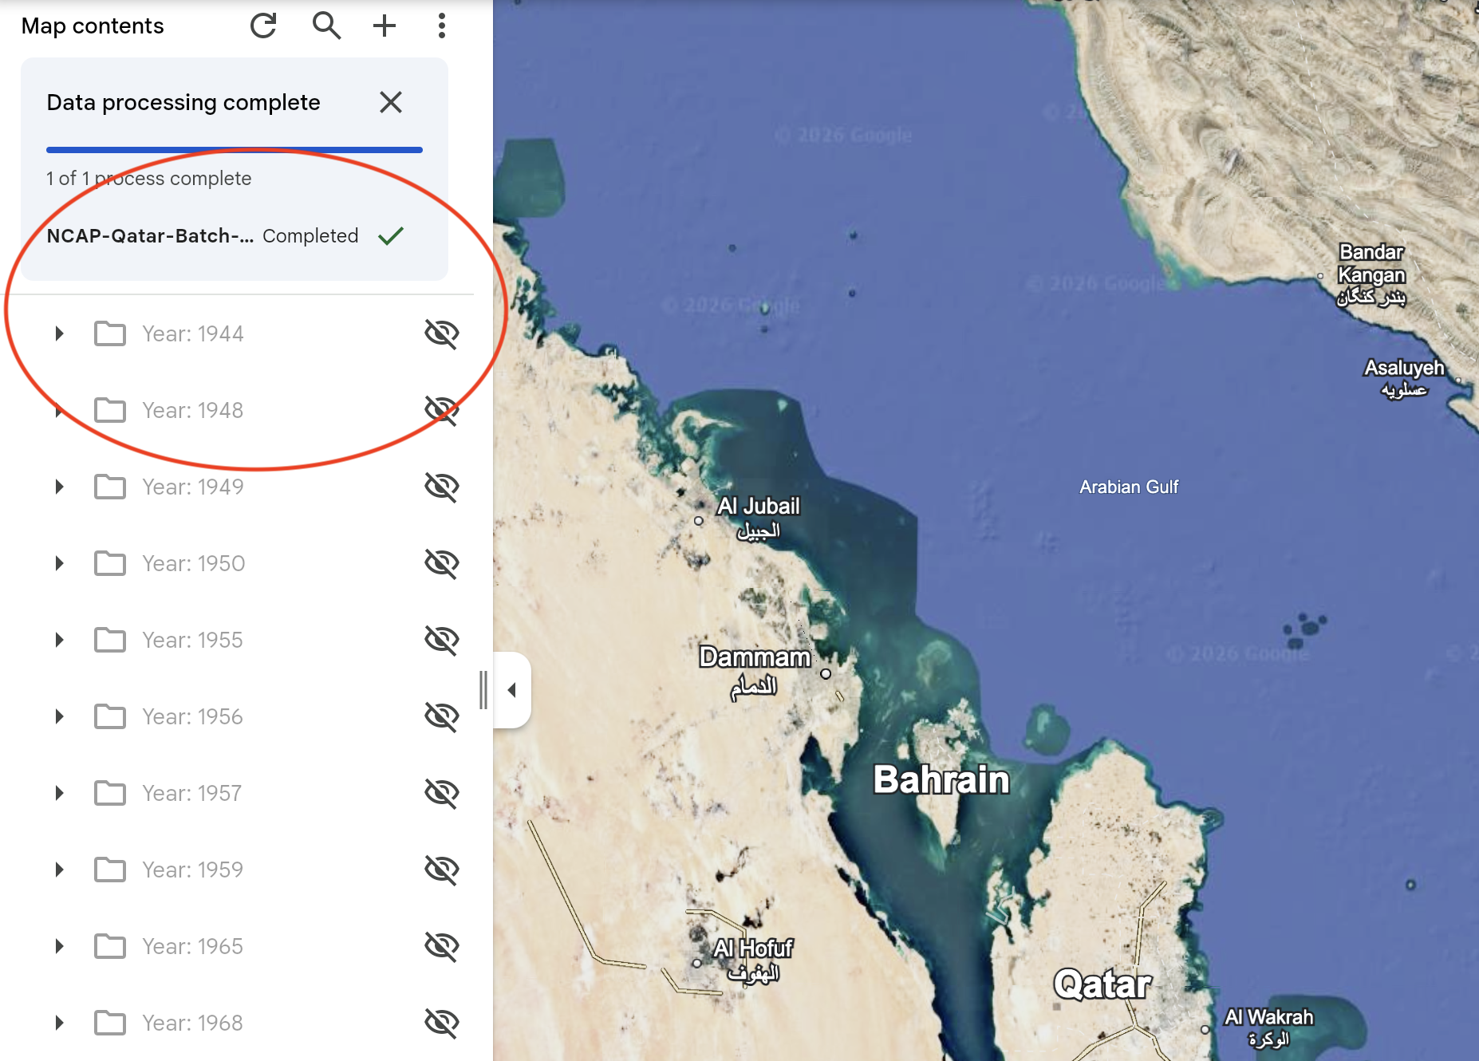
Task: Show the Year: 1957 folder
Action: 441,793
